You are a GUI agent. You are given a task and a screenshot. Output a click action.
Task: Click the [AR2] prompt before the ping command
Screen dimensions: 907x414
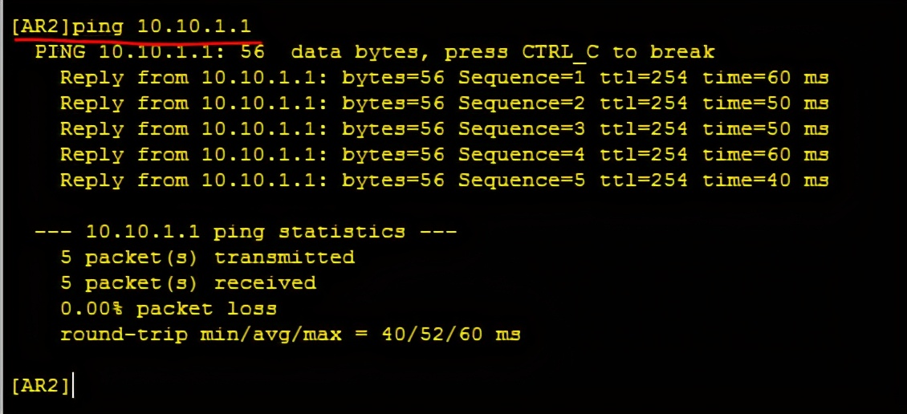pos(40,26)
